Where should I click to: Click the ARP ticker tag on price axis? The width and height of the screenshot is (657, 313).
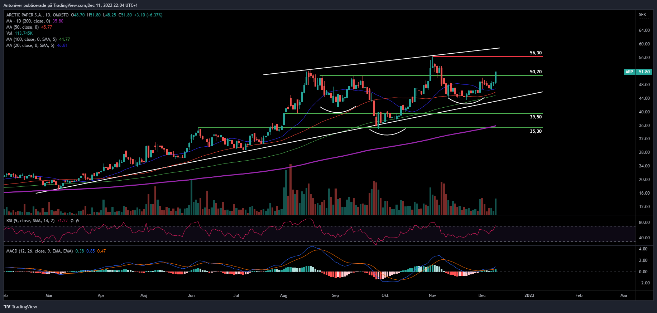pos(629,72)
